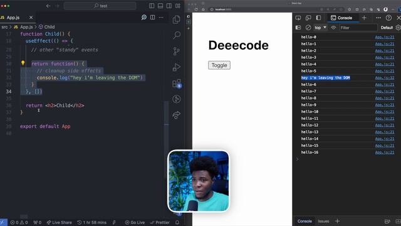Select the Console tab in the bottom drawer
Screen dimensions: 401x226
[x=305, y=221]
